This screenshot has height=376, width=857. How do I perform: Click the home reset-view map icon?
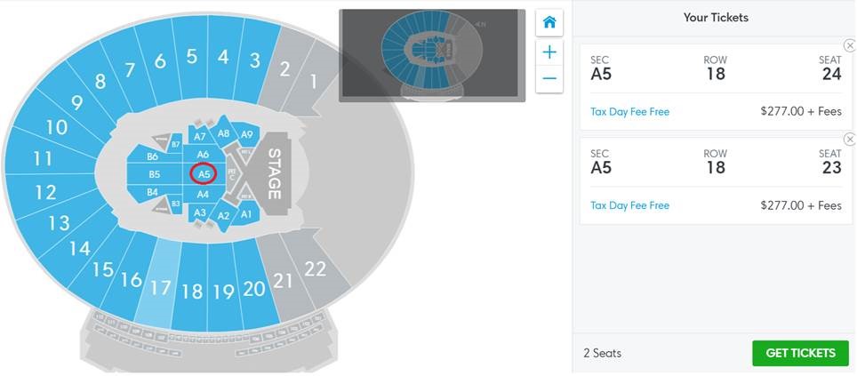[x=549, y=22]
